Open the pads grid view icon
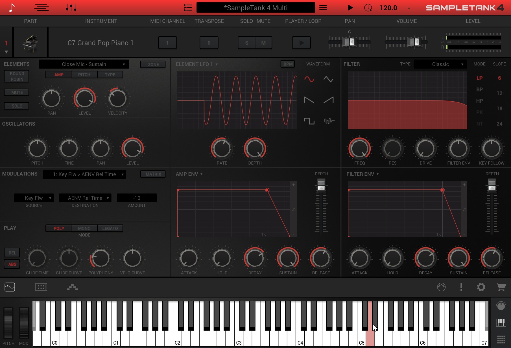511x348 pixels. [x=41, y=287]
